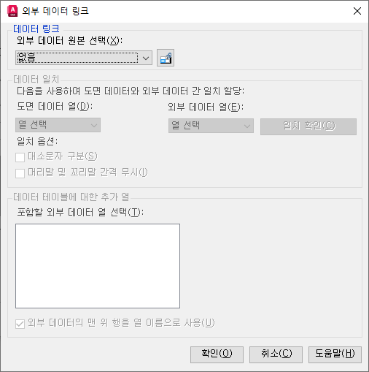Viewport: 369px width, 372px height.
Task: Click the AutoCAD logo in title bar
Action: coord(12,11)
